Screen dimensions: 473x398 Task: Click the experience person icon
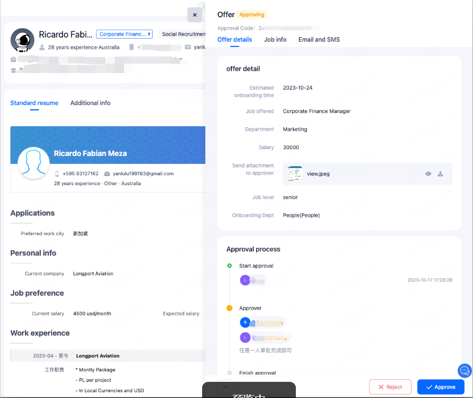pos(42,47)
